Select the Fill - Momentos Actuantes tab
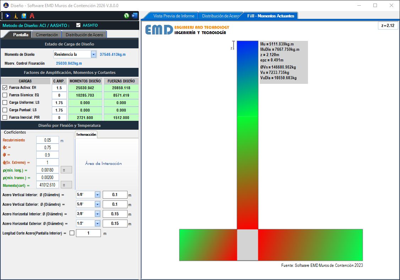Viewport: 400px width, 280px height. pos(270,16)
